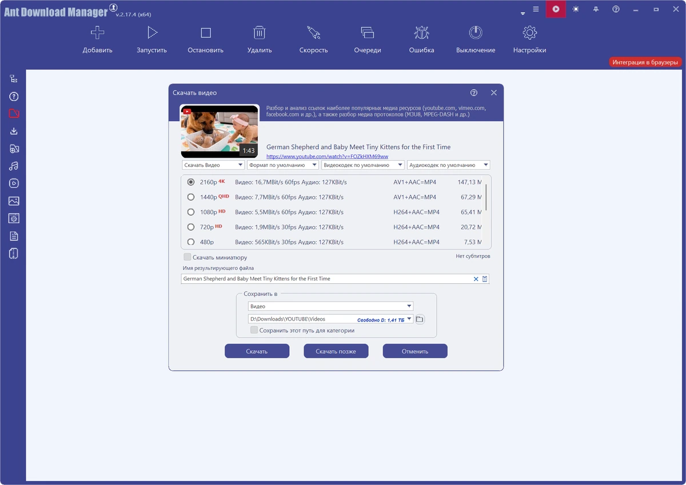Open the Видео category dropdown

click(330, 306)
